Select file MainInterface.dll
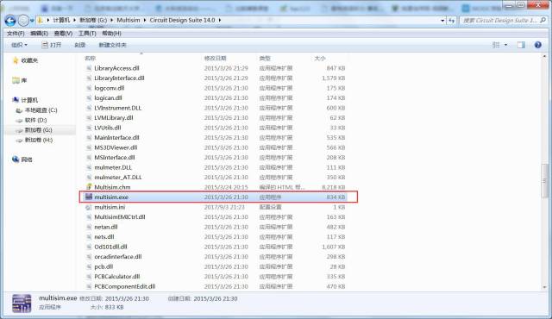The width and height of the screenshot is (552, 319). 116,138
